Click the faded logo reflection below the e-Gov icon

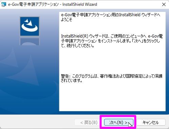click(30, 41)
